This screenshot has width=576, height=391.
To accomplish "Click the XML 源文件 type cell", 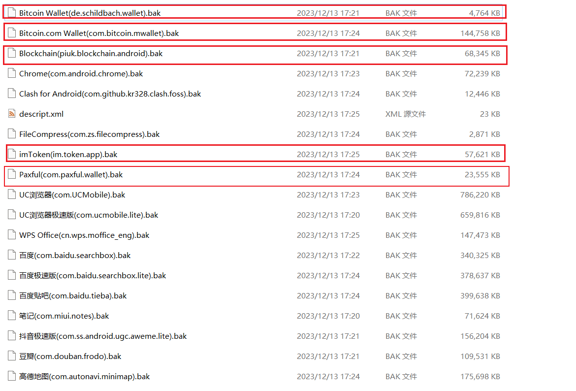I will click(x=406, y=114).
